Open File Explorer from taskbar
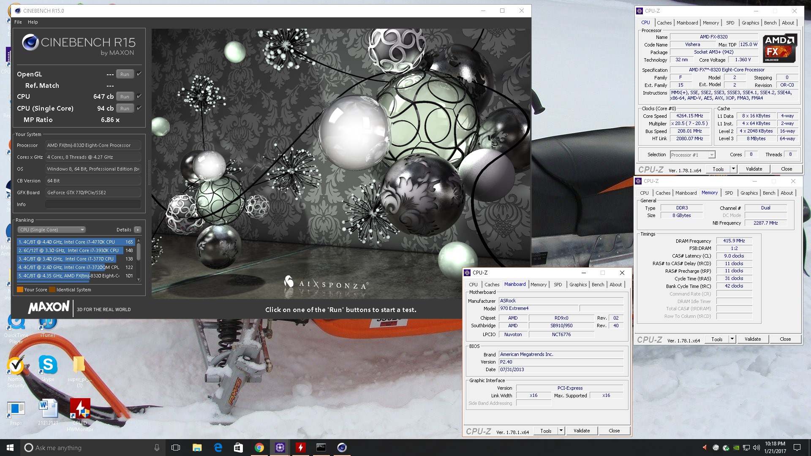This screenshot has height=456, width=811. coord(197,448)
